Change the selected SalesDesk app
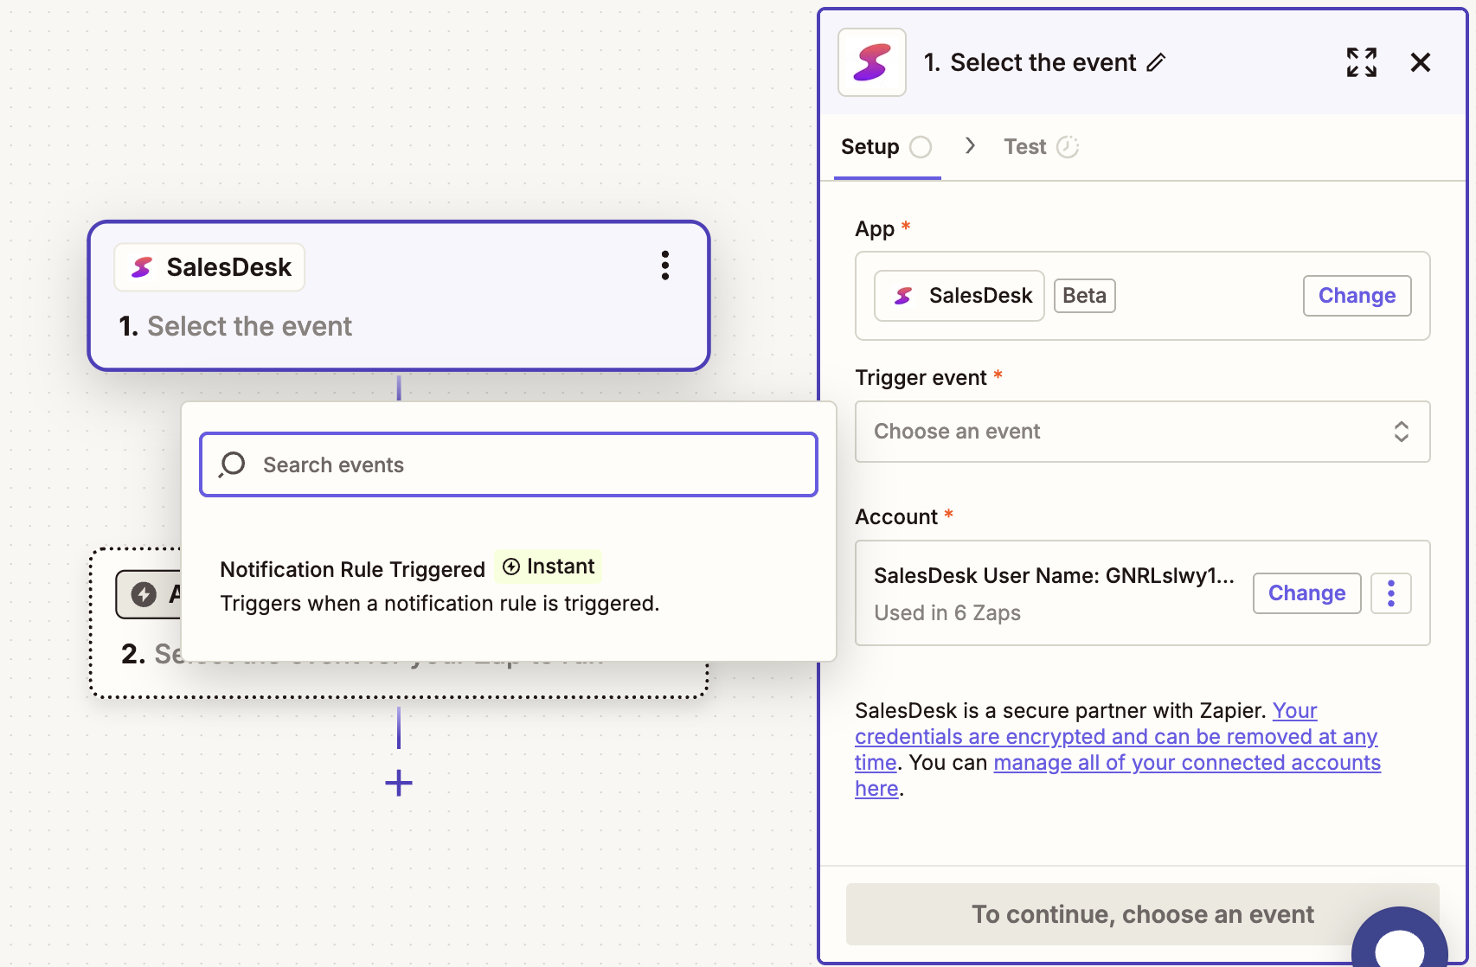1476x967 pixels. (x=1356, y=296)
